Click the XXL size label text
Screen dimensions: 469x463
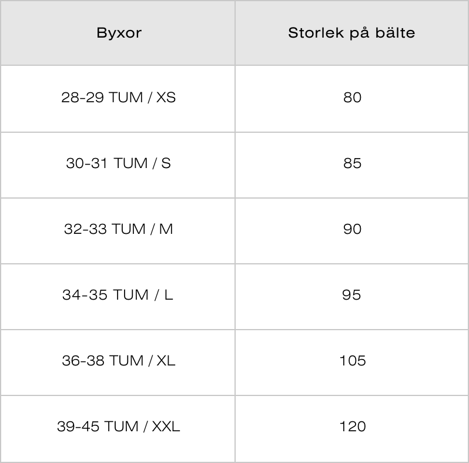tap(166, 427)
